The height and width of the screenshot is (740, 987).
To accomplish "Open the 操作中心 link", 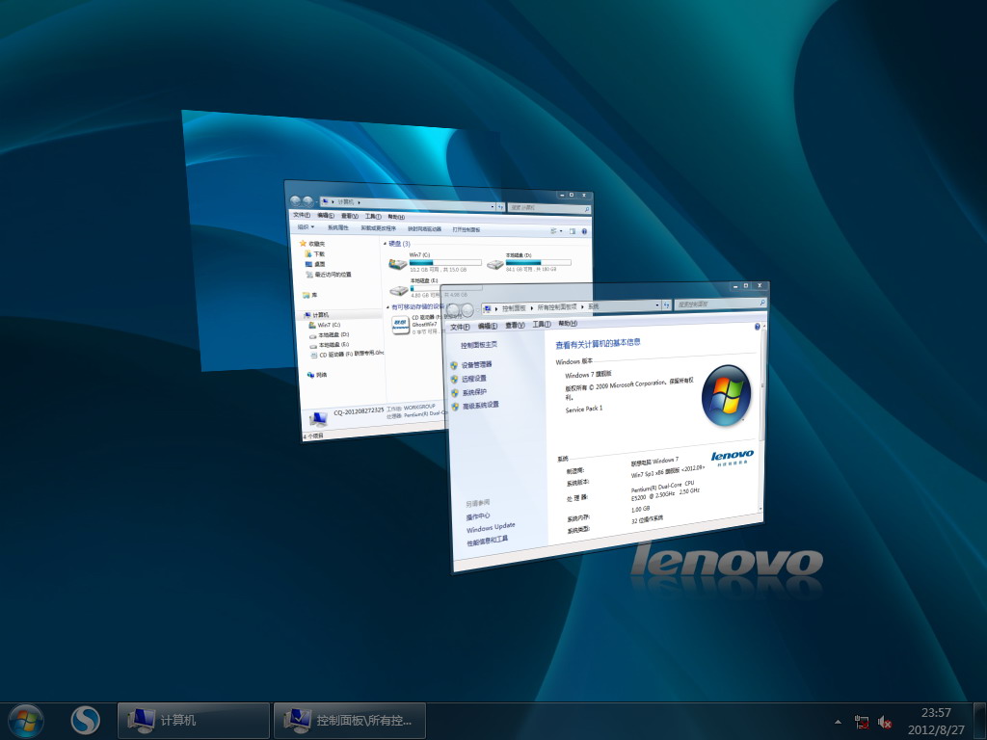I will coord(478,516).
